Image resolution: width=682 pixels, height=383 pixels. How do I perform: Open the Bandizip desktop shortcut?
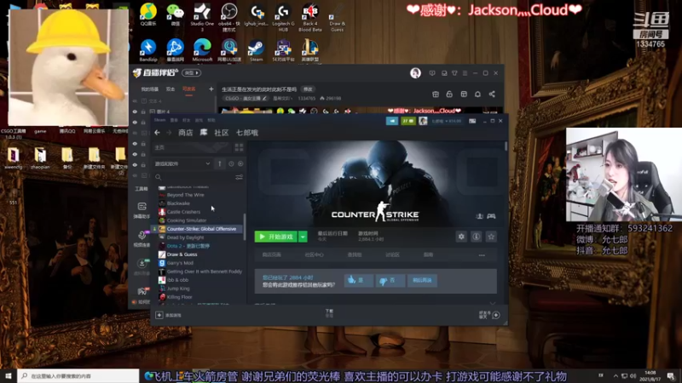coord(147,50)
